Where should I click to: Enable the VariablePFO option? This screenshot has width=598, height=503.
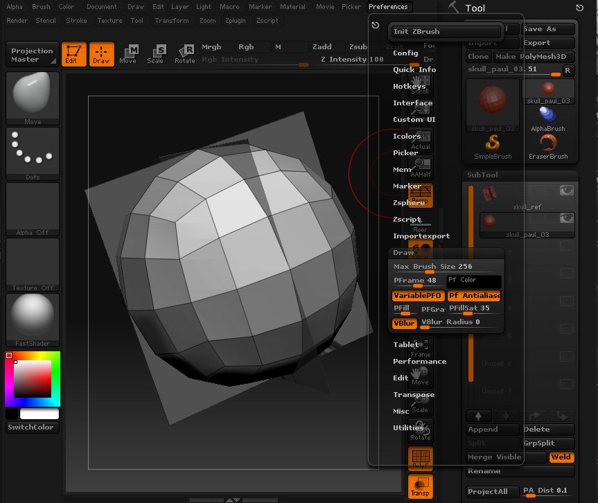pos(416,295)
